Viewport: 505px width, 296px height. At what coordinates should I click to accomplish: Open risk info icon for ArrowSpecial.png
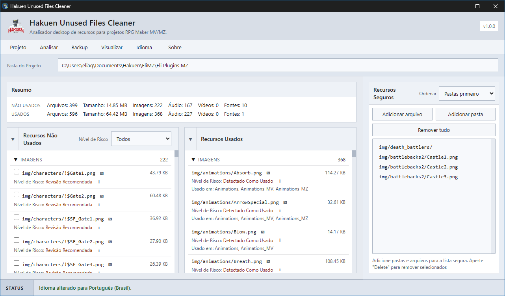280,211
